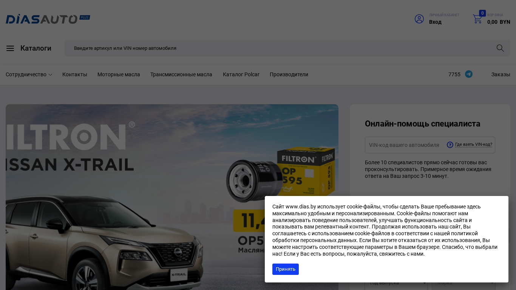
Task: Open the Filtron Nissan X-Trail banner
Action: click(172, 197)
